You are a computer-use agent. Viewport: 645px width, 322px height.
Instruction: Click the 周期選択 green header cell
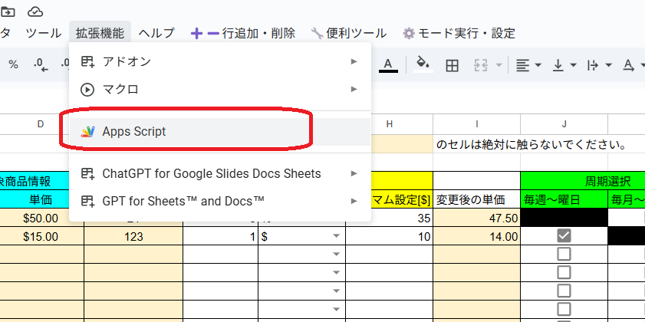583,181
